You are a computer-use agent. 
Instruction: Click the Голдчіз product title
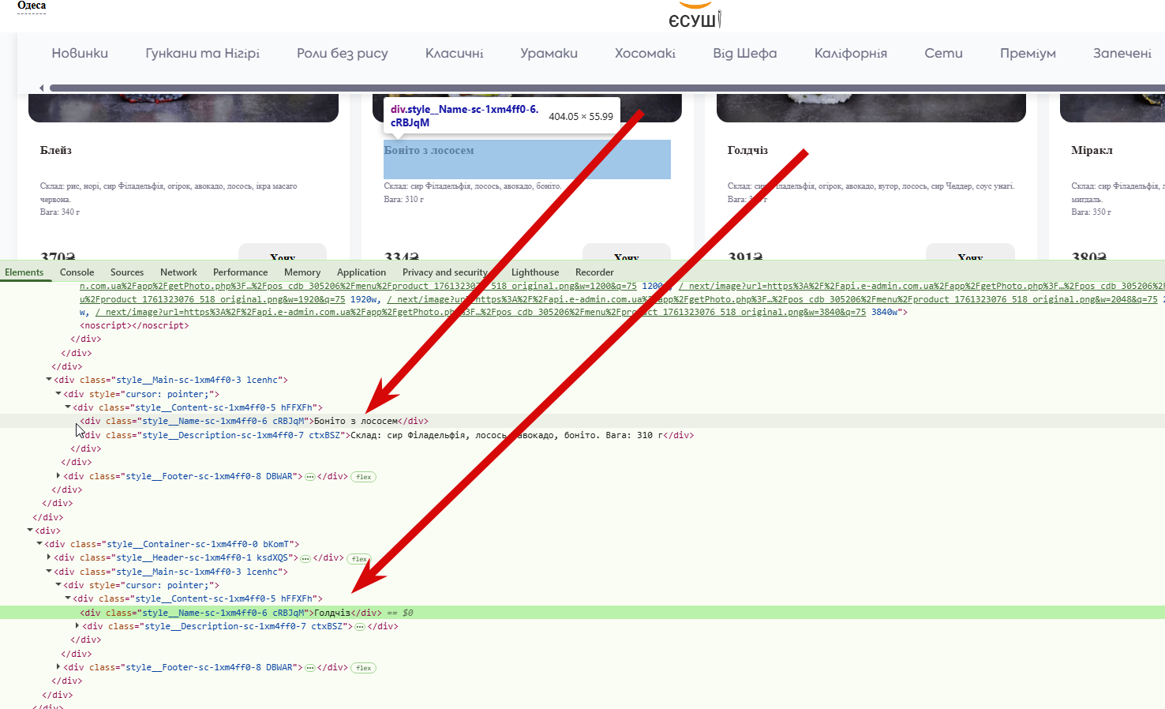pyautogui.click(x=747, y=150)
